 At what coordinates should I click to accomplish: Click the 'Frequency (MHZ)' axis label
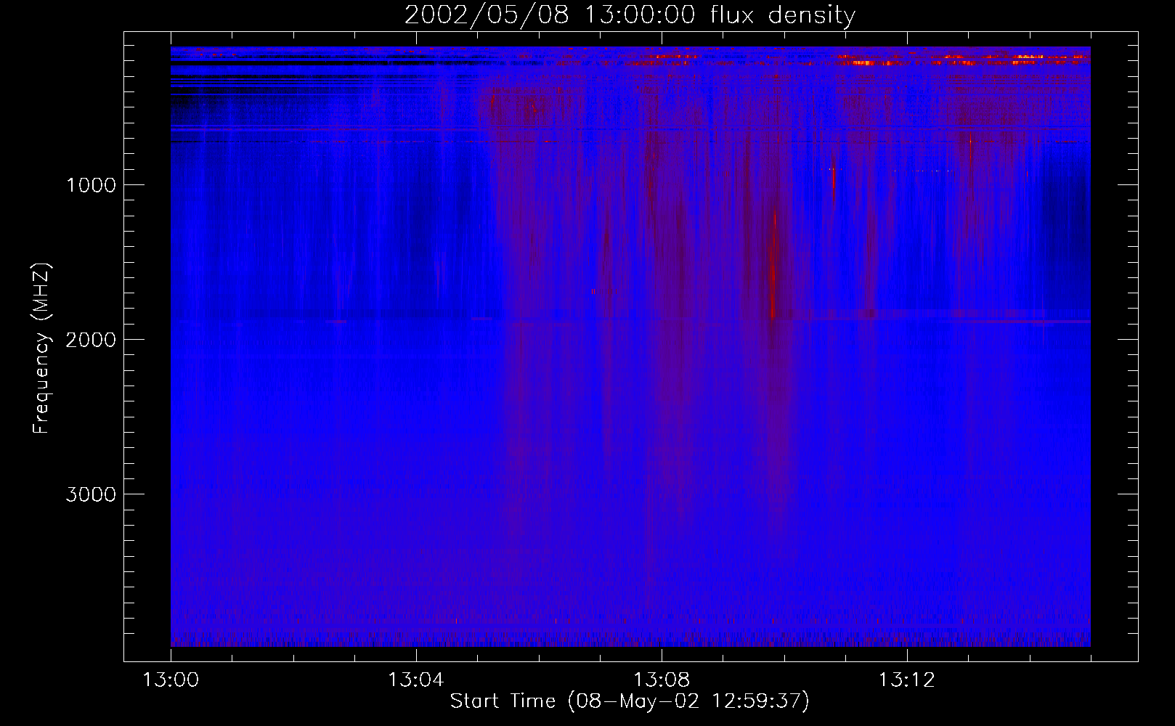(x=41, y=348)
